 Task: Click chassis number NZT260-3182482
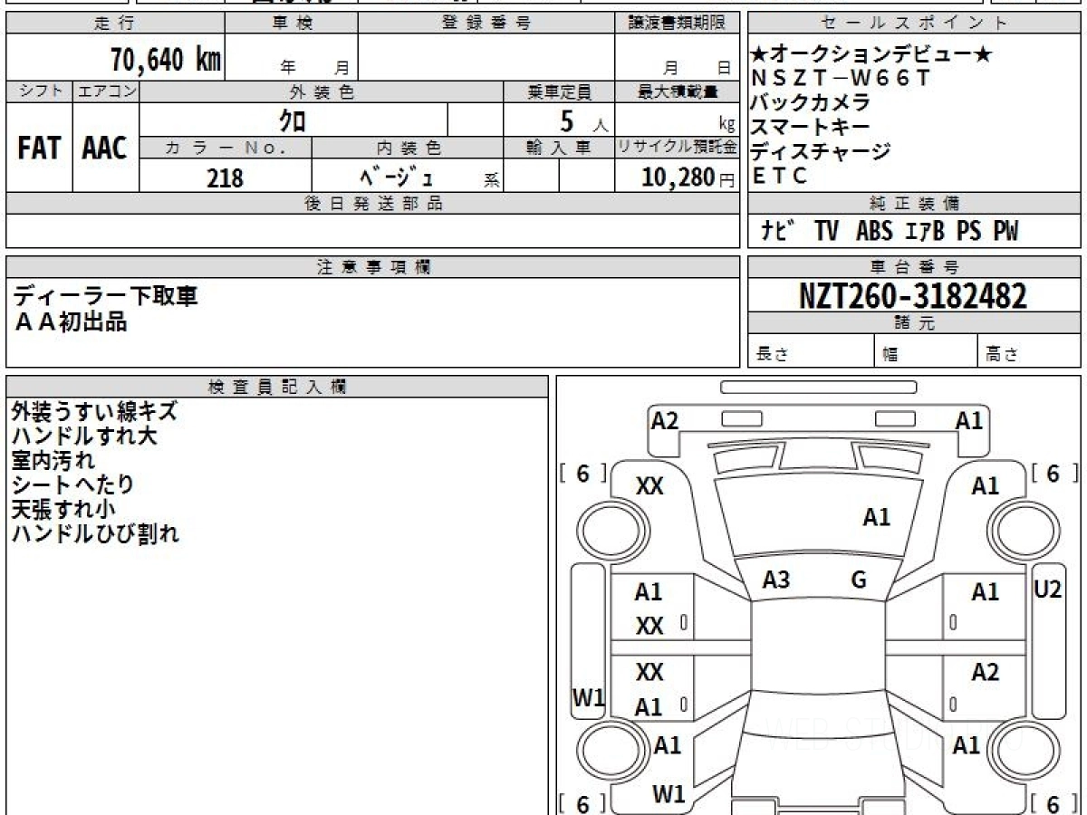(913, 295)
